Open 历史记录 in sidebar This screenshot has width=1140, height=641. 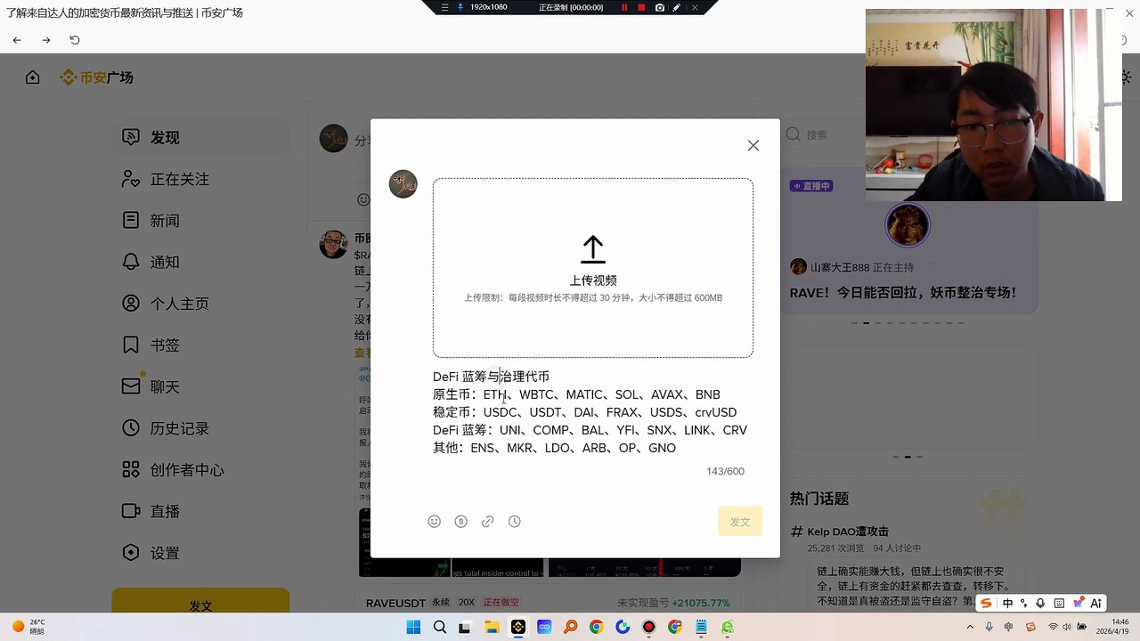200,428
